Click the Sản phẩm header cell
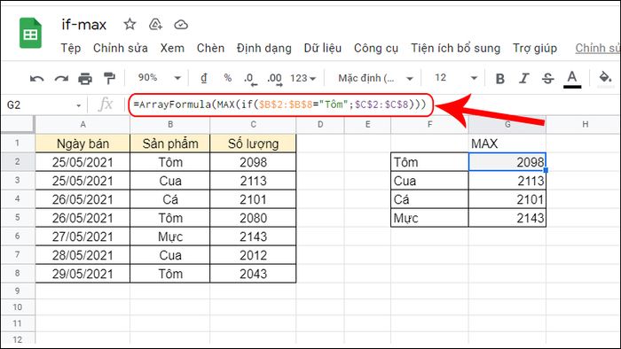621x349 pixels. pos(170,143)
